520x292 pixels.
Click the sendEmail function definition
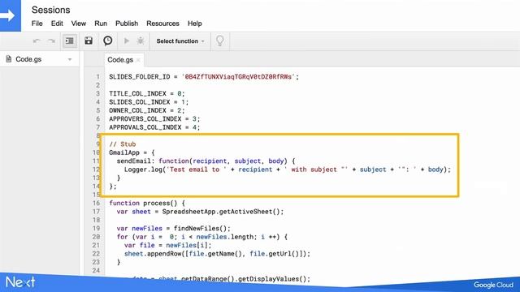(x=206, y=161)
